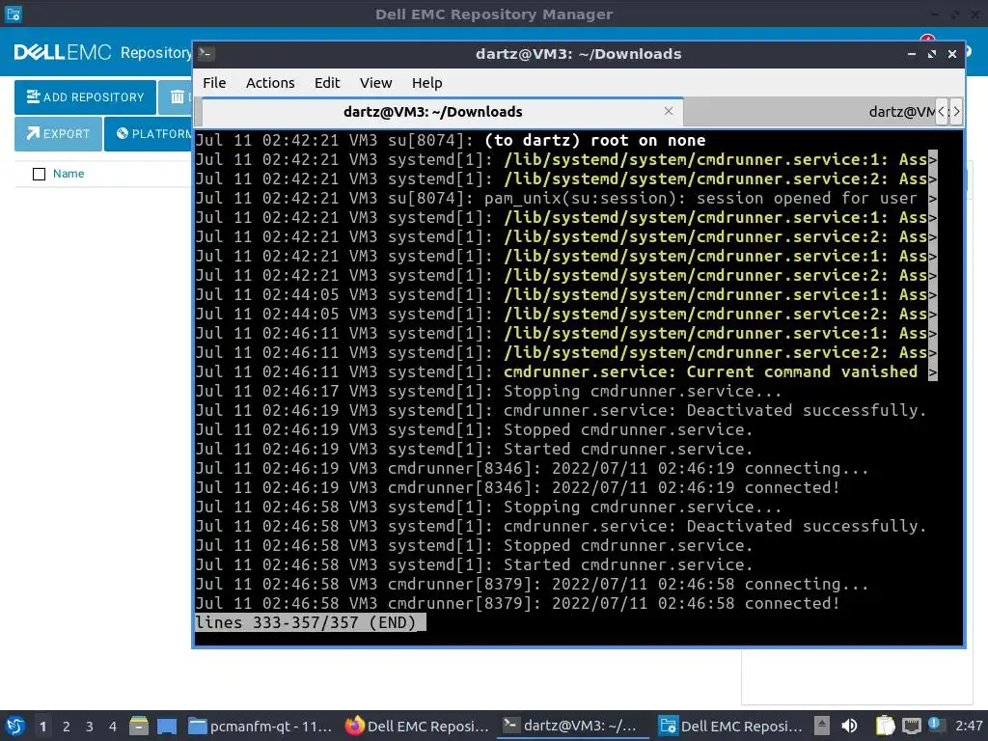Viewport: 988px width, 741px height.
Task: Open the Actions menu in terminal
Action: pyautogui.click(x=270, y=83)
